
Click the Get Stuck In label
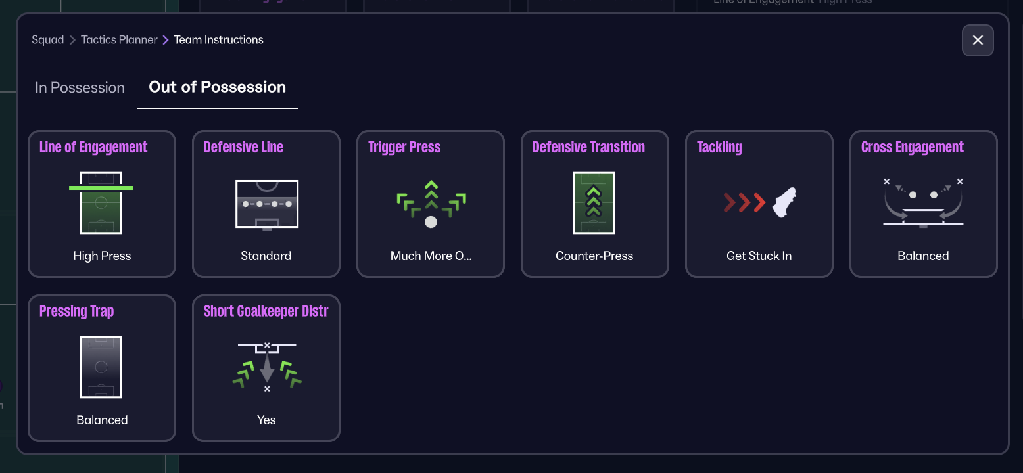[759, 256]
